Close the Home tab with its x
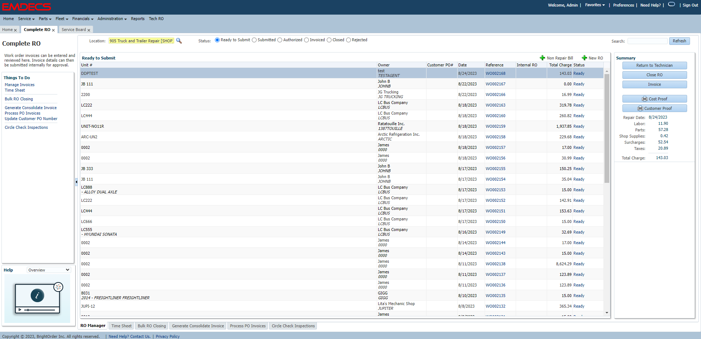The image size is (701, 339). [15, 30]
